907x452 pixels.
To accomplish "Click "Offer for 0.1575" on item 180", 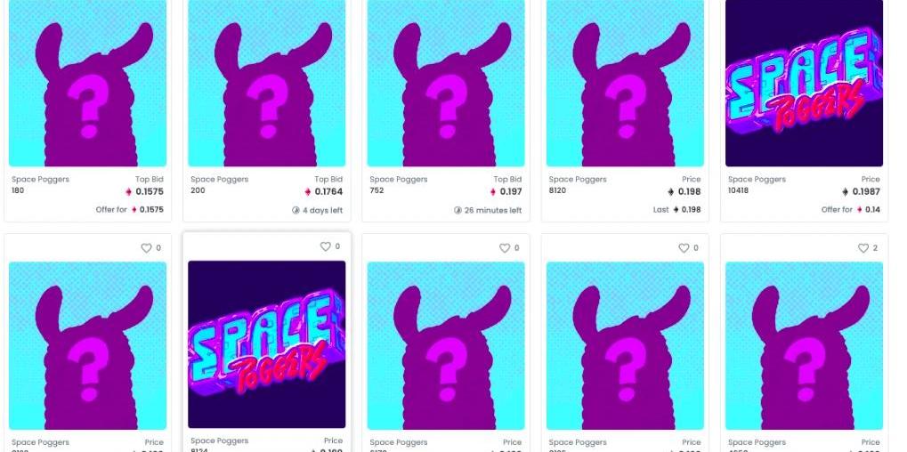I will [130, 210].
